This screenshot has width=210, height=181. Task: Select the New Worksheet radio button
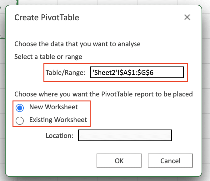(20, 108)
